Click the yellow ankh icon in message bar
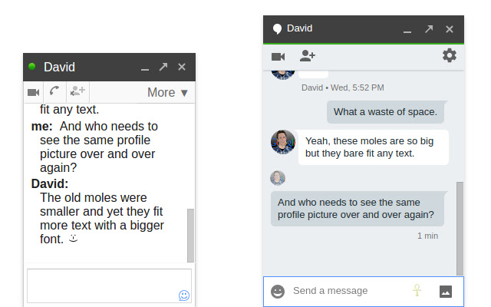Screen dimensions: 491x307 pos(417,291)
